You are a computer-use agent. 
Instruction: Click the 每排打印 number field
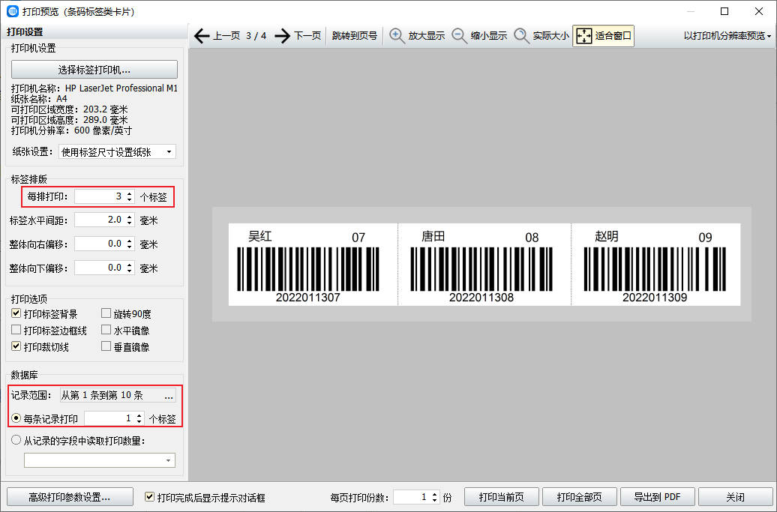[x=100, y=196]
